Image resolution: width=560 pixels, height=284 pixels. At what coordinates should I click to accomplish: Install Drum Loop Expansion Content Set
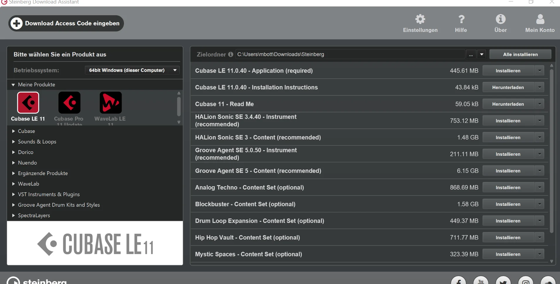click(x=508, y=221)
